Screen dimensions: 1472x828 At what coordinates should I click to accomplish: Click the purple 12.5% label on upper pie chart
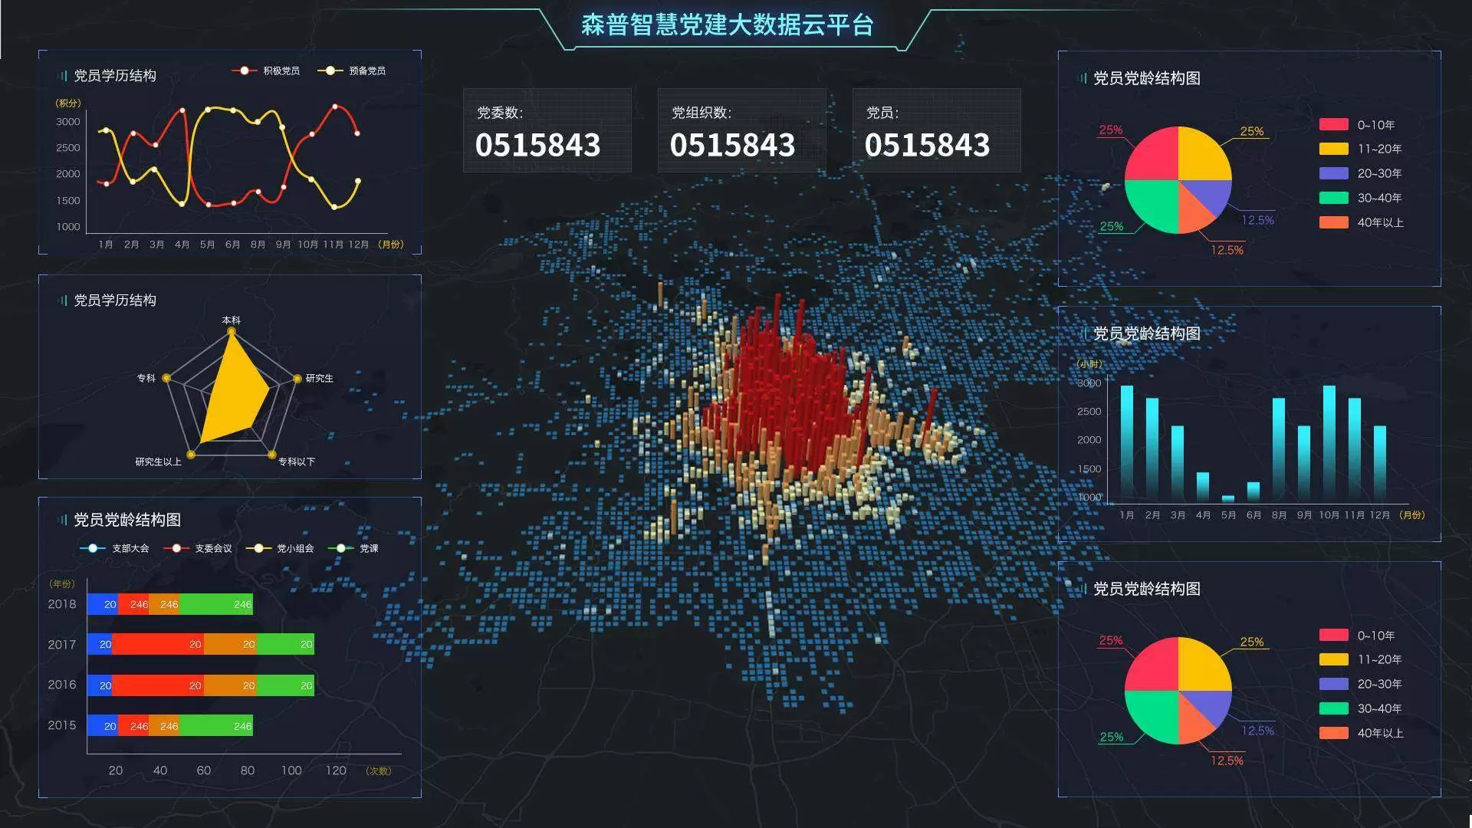tap(1257, 220)
